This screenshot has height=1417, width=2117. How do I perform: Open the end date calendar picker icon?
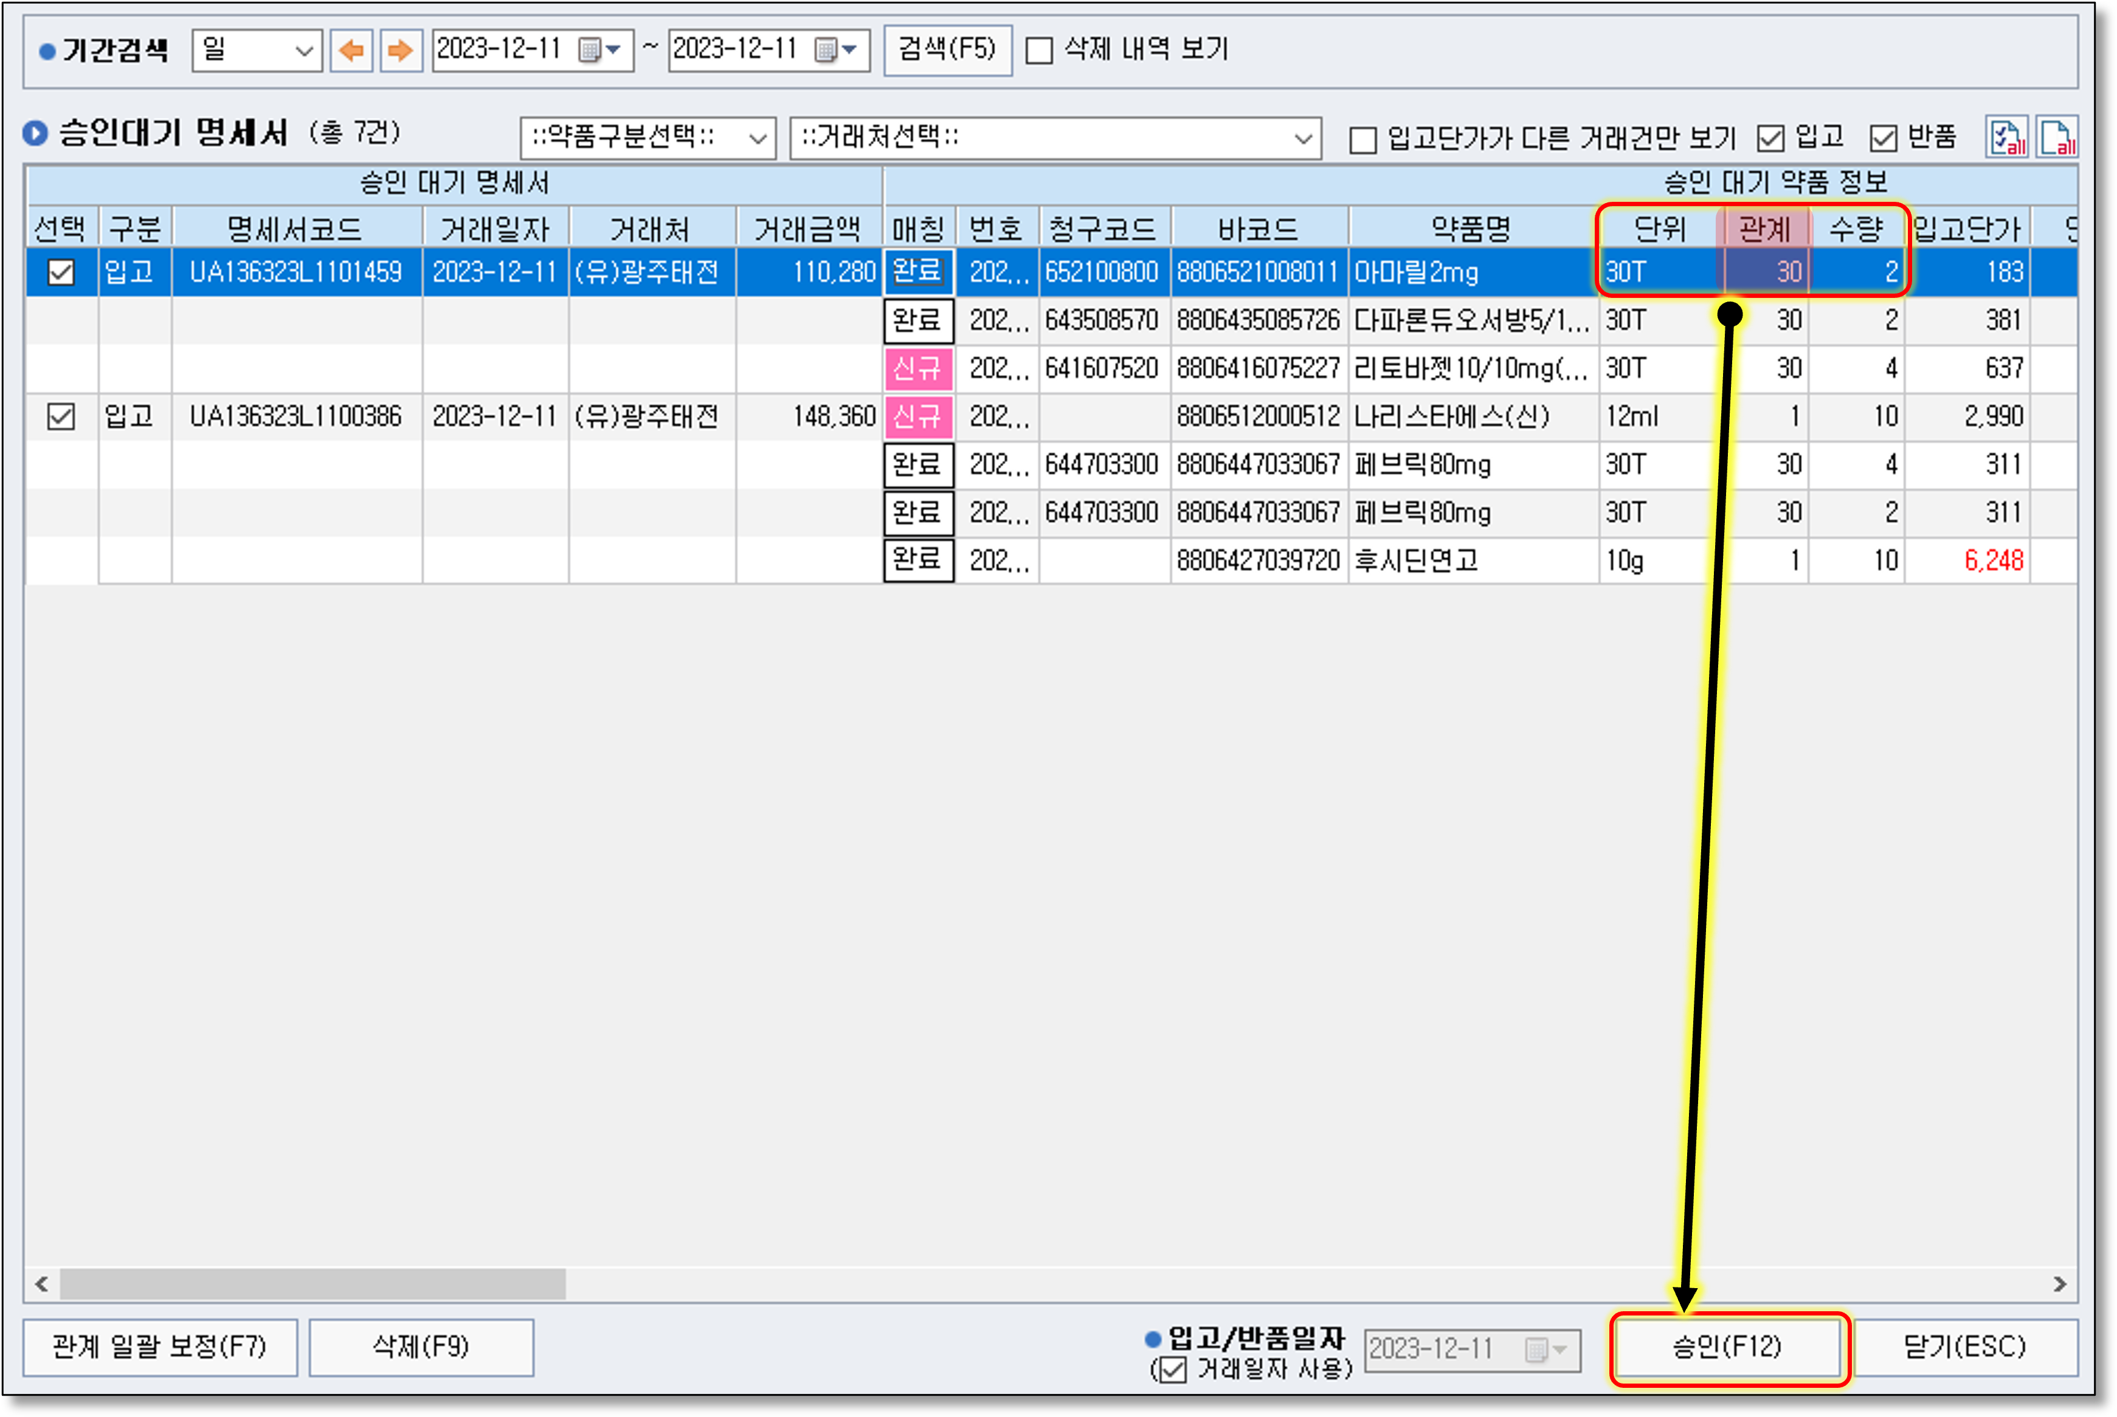pos(826,50)
